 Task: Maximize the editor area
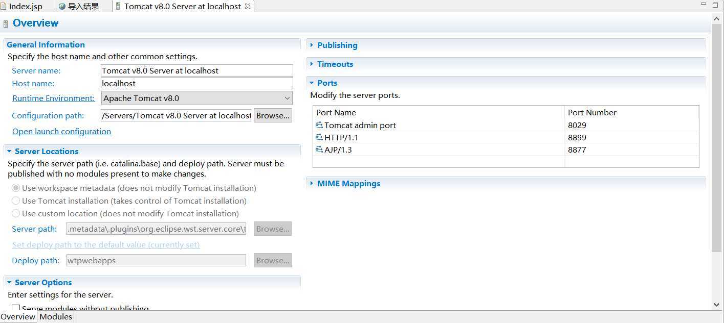[x=716, y=5]
